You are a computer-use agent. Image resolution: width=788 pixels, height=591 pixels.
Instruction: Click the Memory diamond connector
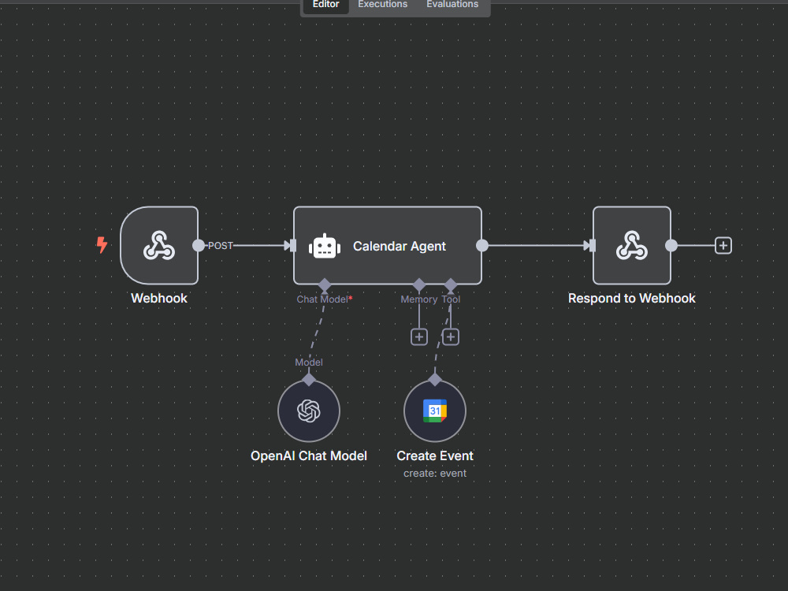click(419, 285)
